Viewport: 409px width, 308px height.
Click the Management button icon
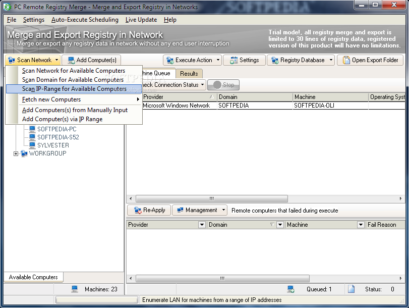click(x=180, y=210)
